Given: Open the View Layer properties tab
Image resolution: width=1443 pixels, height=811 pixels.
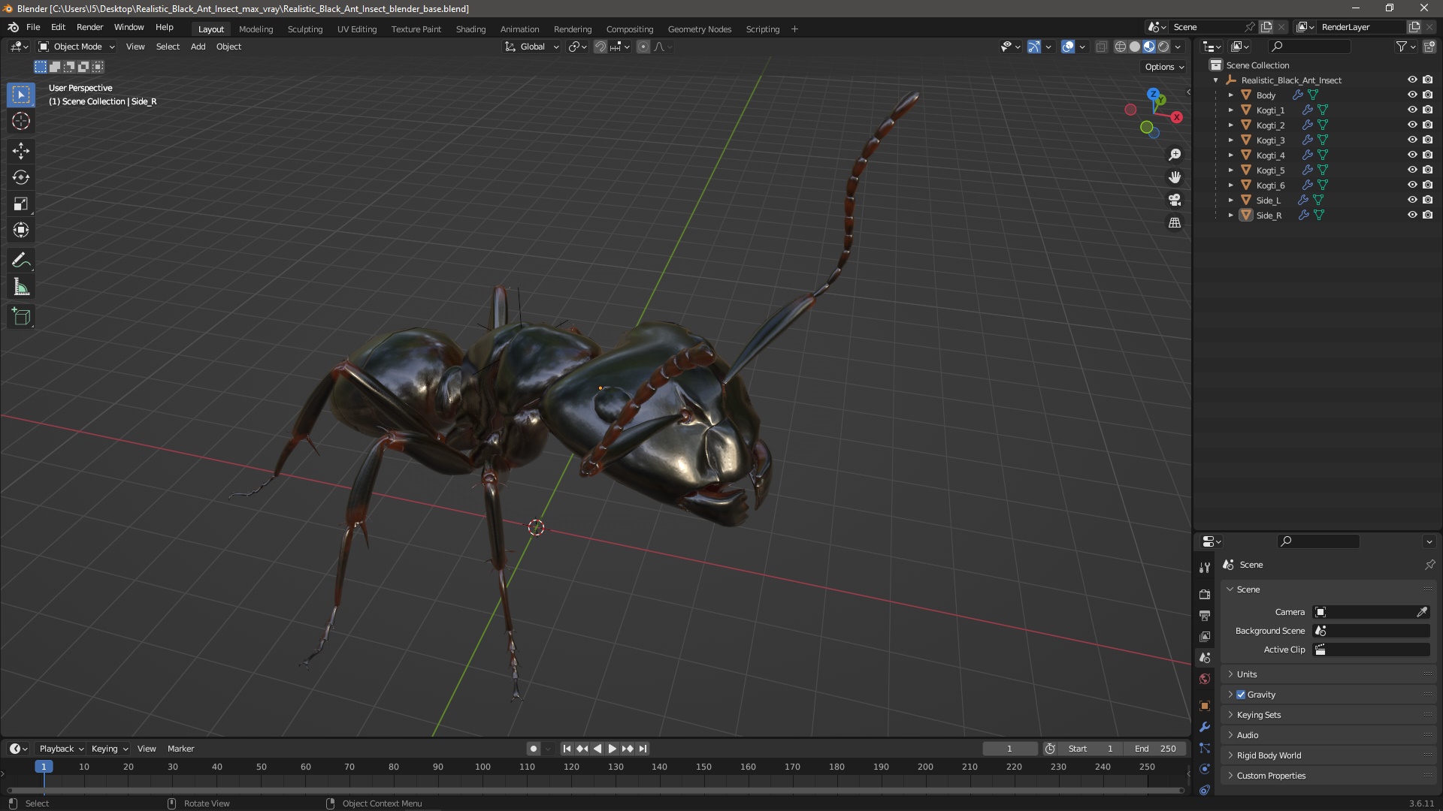Looking at the screenshot, I should (1205, 636).
